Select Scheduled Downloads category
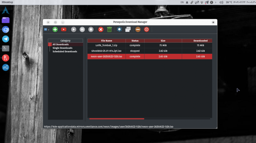The image size is (256, 143). coord(65,51)
